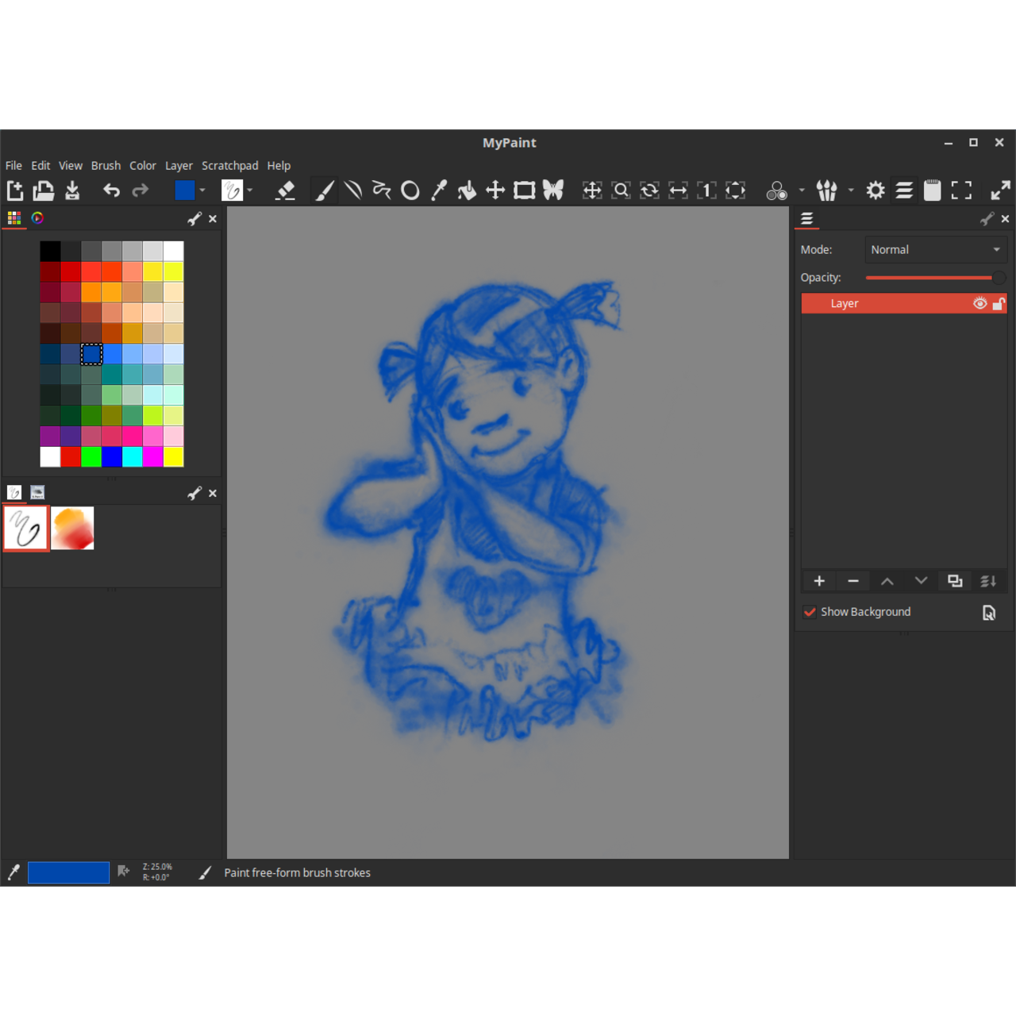Screen dimensions: 1016x1016
Task: Pick a color with the Color Picker tool
Action: pos(439,190)
